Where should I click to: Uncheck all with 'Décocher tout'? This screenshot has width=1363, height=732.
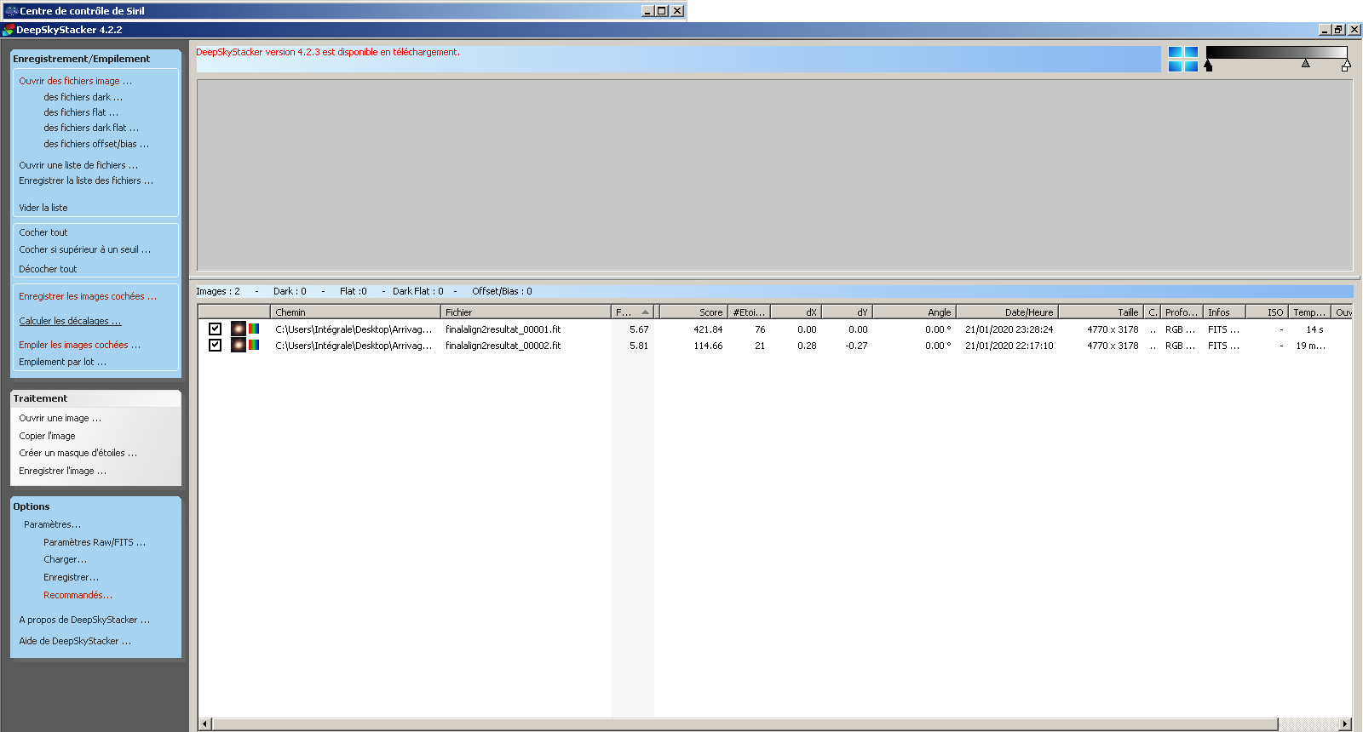[48, 269]
